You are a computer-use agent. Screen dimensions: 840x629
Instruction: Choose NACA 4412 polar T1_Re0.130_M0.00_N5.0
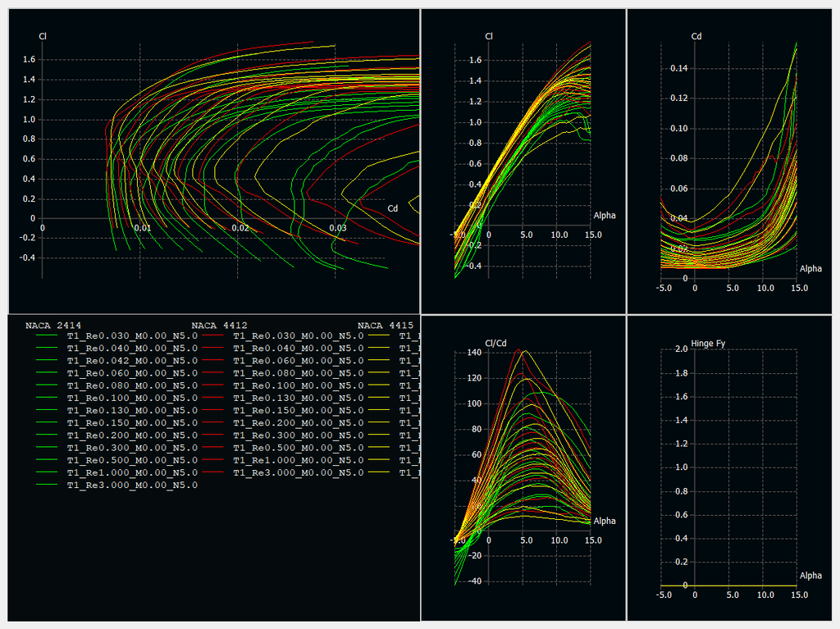click(x=298, y=398)
